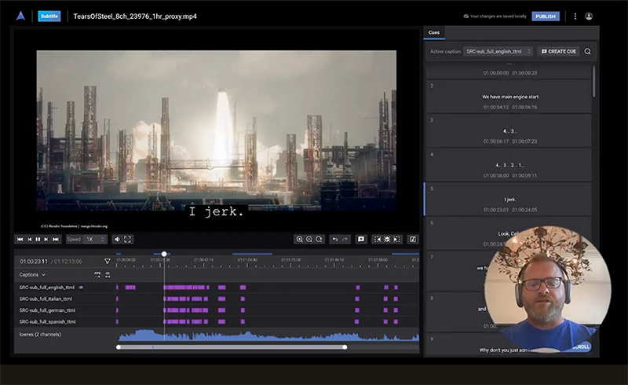Select the SRC-sub_full_spanish_ttml track
Image resolution: width=628 pixels, height=385 pixels.
47,321
